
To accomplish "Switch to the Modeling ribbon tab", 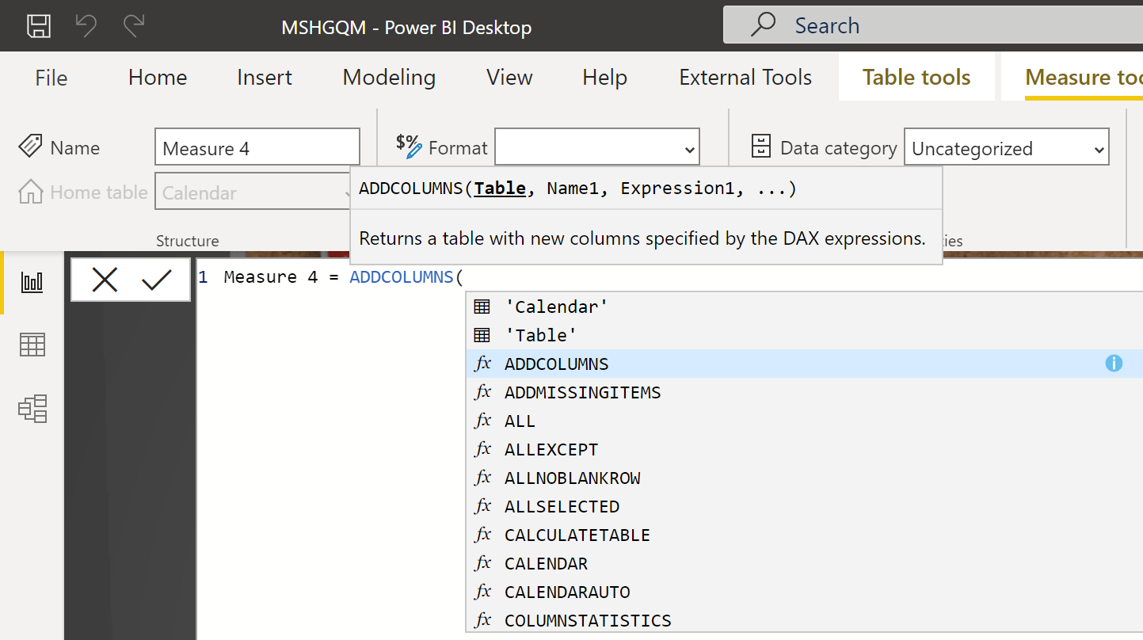I will [x=389, y=77].
